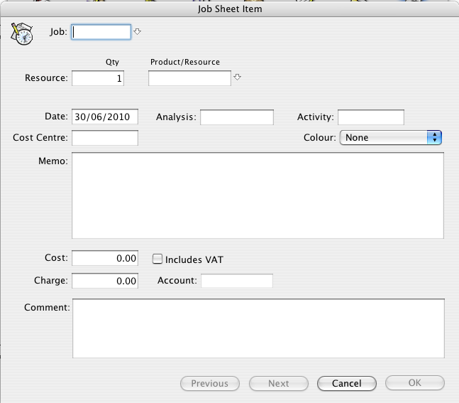
Task: Click the Cost Centre label
Action: [40, 138]
